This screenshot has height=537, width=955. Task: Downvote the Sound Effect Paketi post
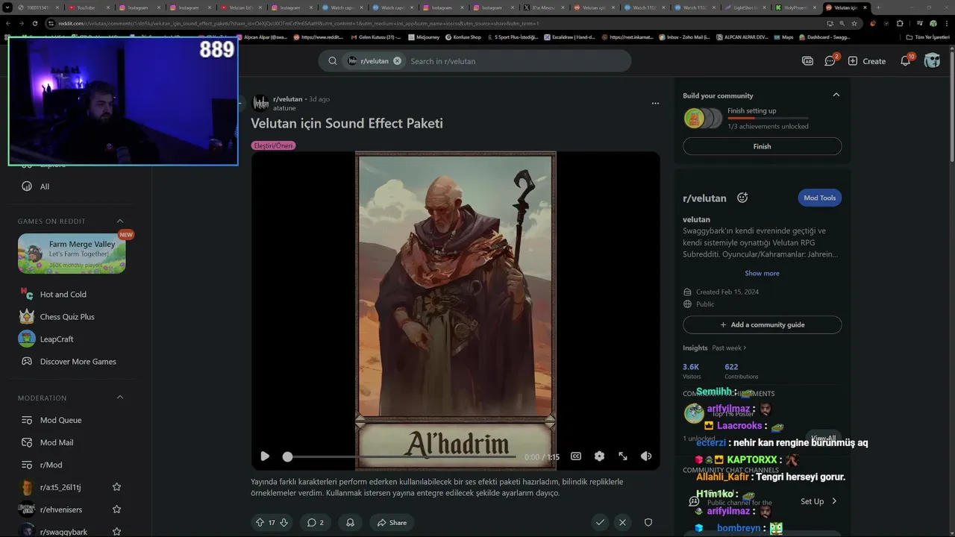pyautogui.click(x=284, y=523)
